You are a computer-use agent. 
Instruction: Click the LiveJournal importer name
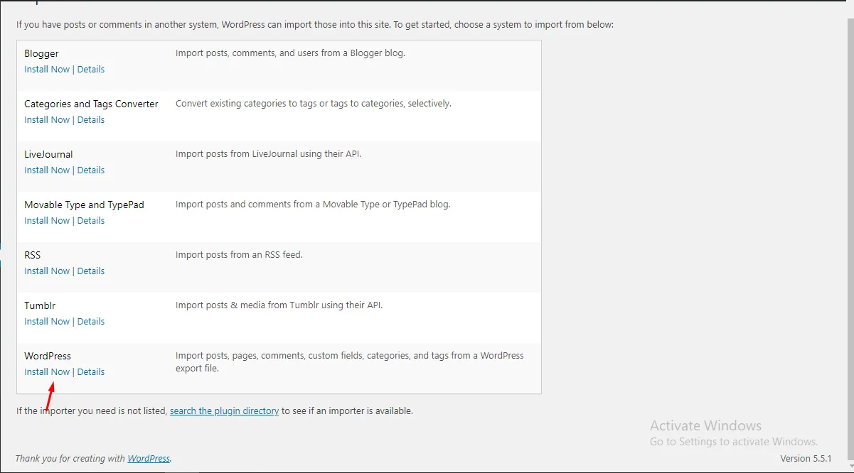pyautogui.click(x=48, y=155)
